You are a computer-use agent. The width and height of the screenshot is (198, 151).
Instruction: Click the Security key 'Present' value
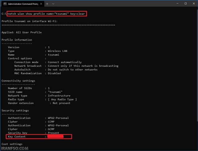tap(54, 133)
